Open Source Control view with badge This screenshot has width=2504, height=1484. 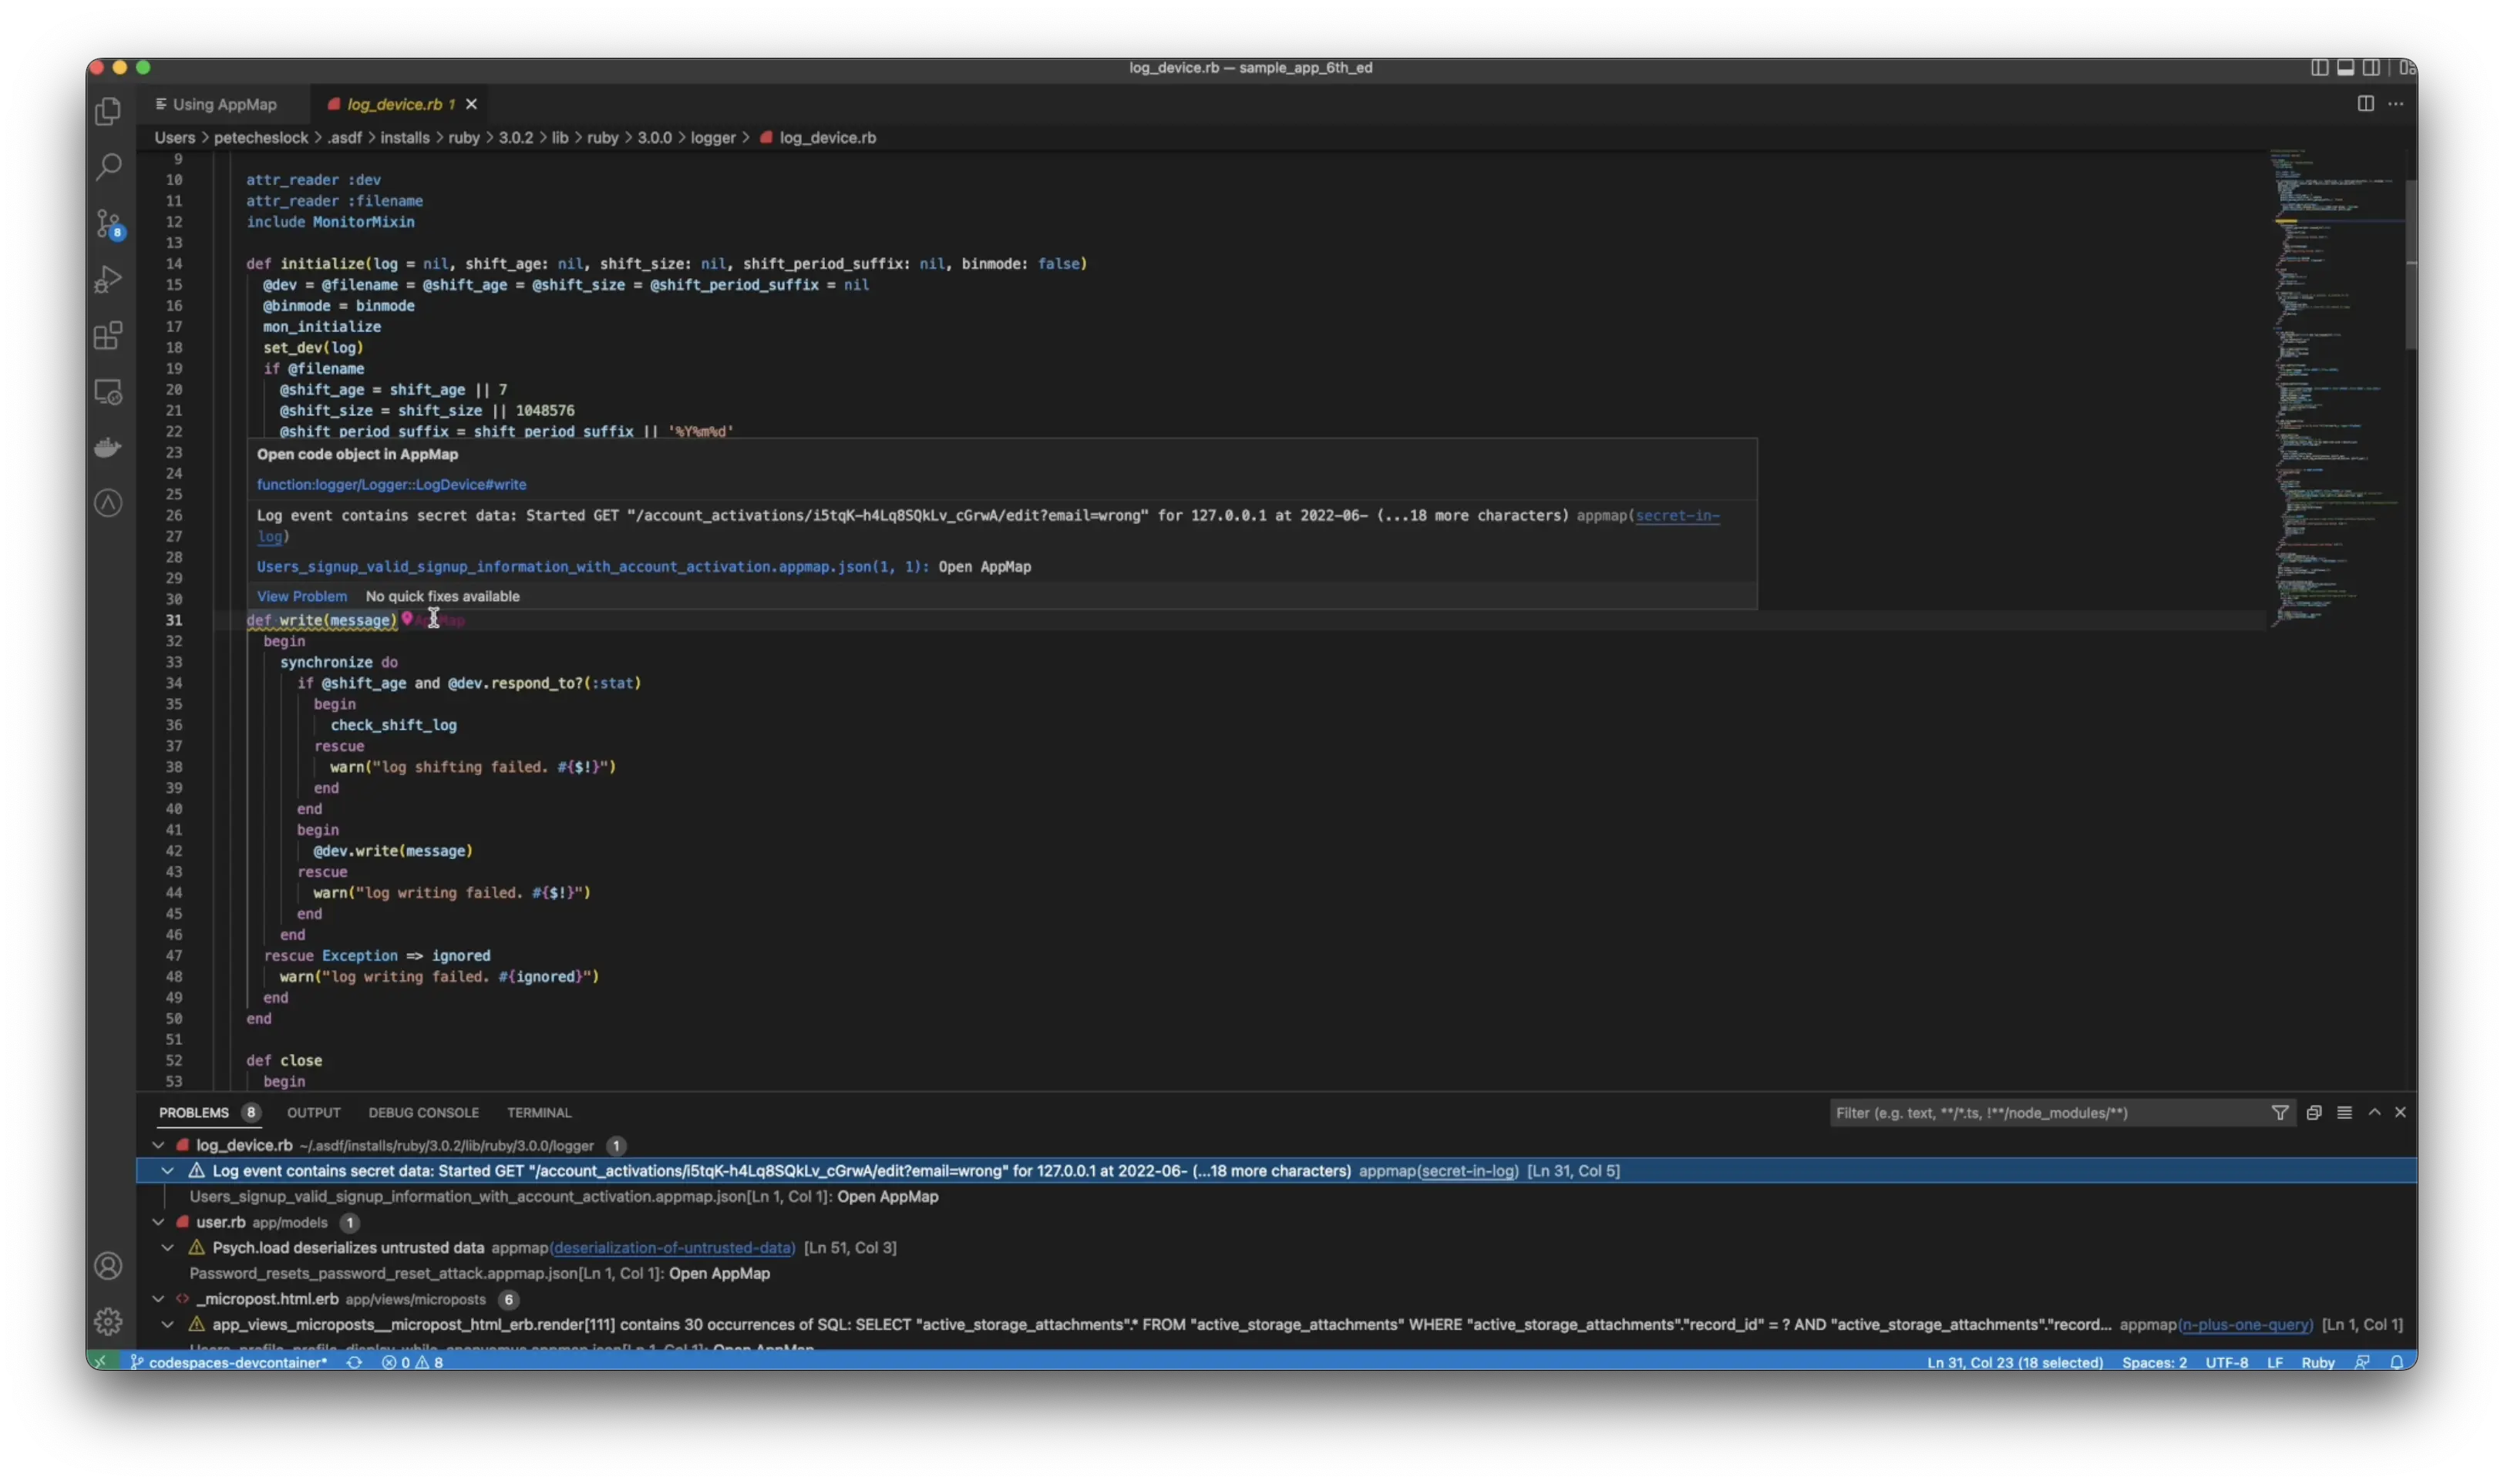pos(108,223)
